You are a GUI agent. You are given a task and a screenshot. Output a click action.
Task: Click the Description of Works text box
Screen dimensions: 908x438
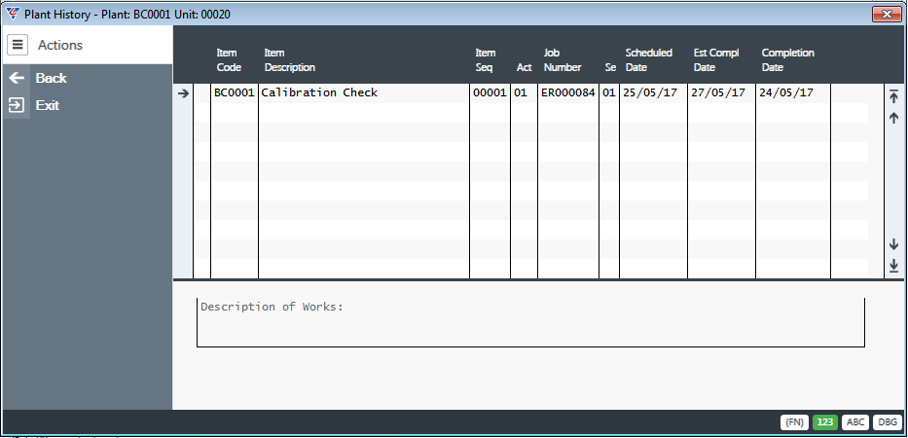(531, 323)
